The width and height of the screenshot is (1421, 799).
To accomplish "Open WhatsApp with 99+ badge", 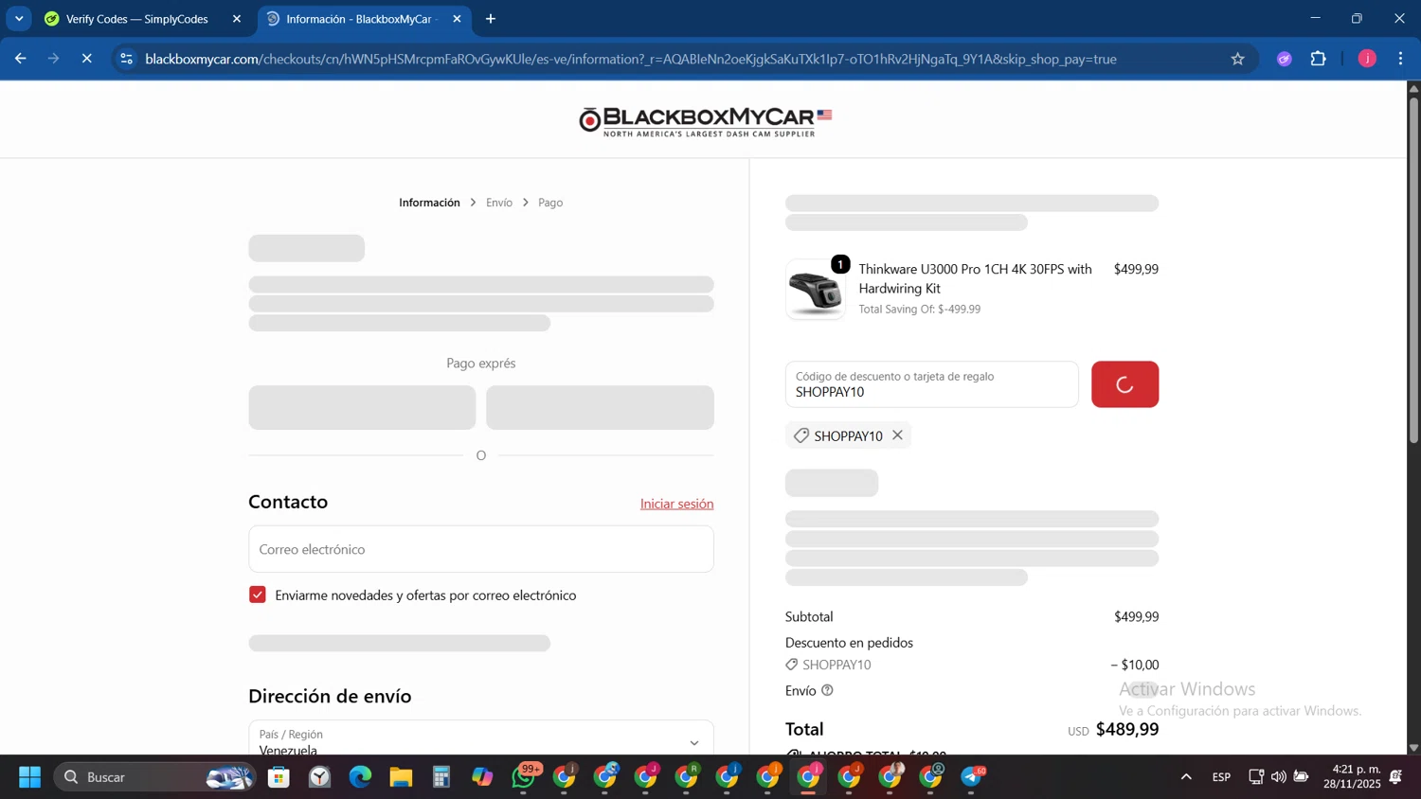I will (x=524, y=776).
